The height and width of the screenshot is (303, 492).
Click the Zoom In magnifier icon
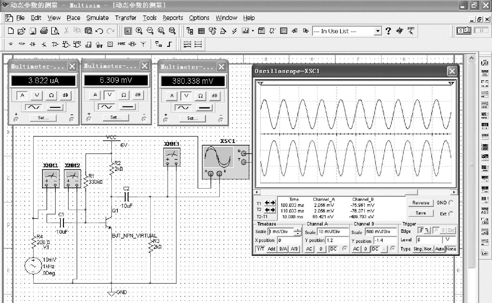(x=139, y=31)
